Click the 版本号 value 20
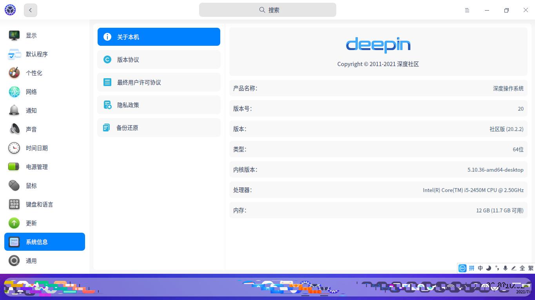This screenshot has width=535, height=300. 520,109
